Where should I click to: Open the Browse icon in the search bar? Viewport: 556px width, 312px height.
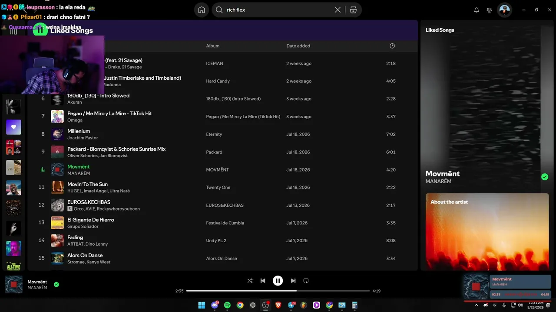click(x=353, y=10)
